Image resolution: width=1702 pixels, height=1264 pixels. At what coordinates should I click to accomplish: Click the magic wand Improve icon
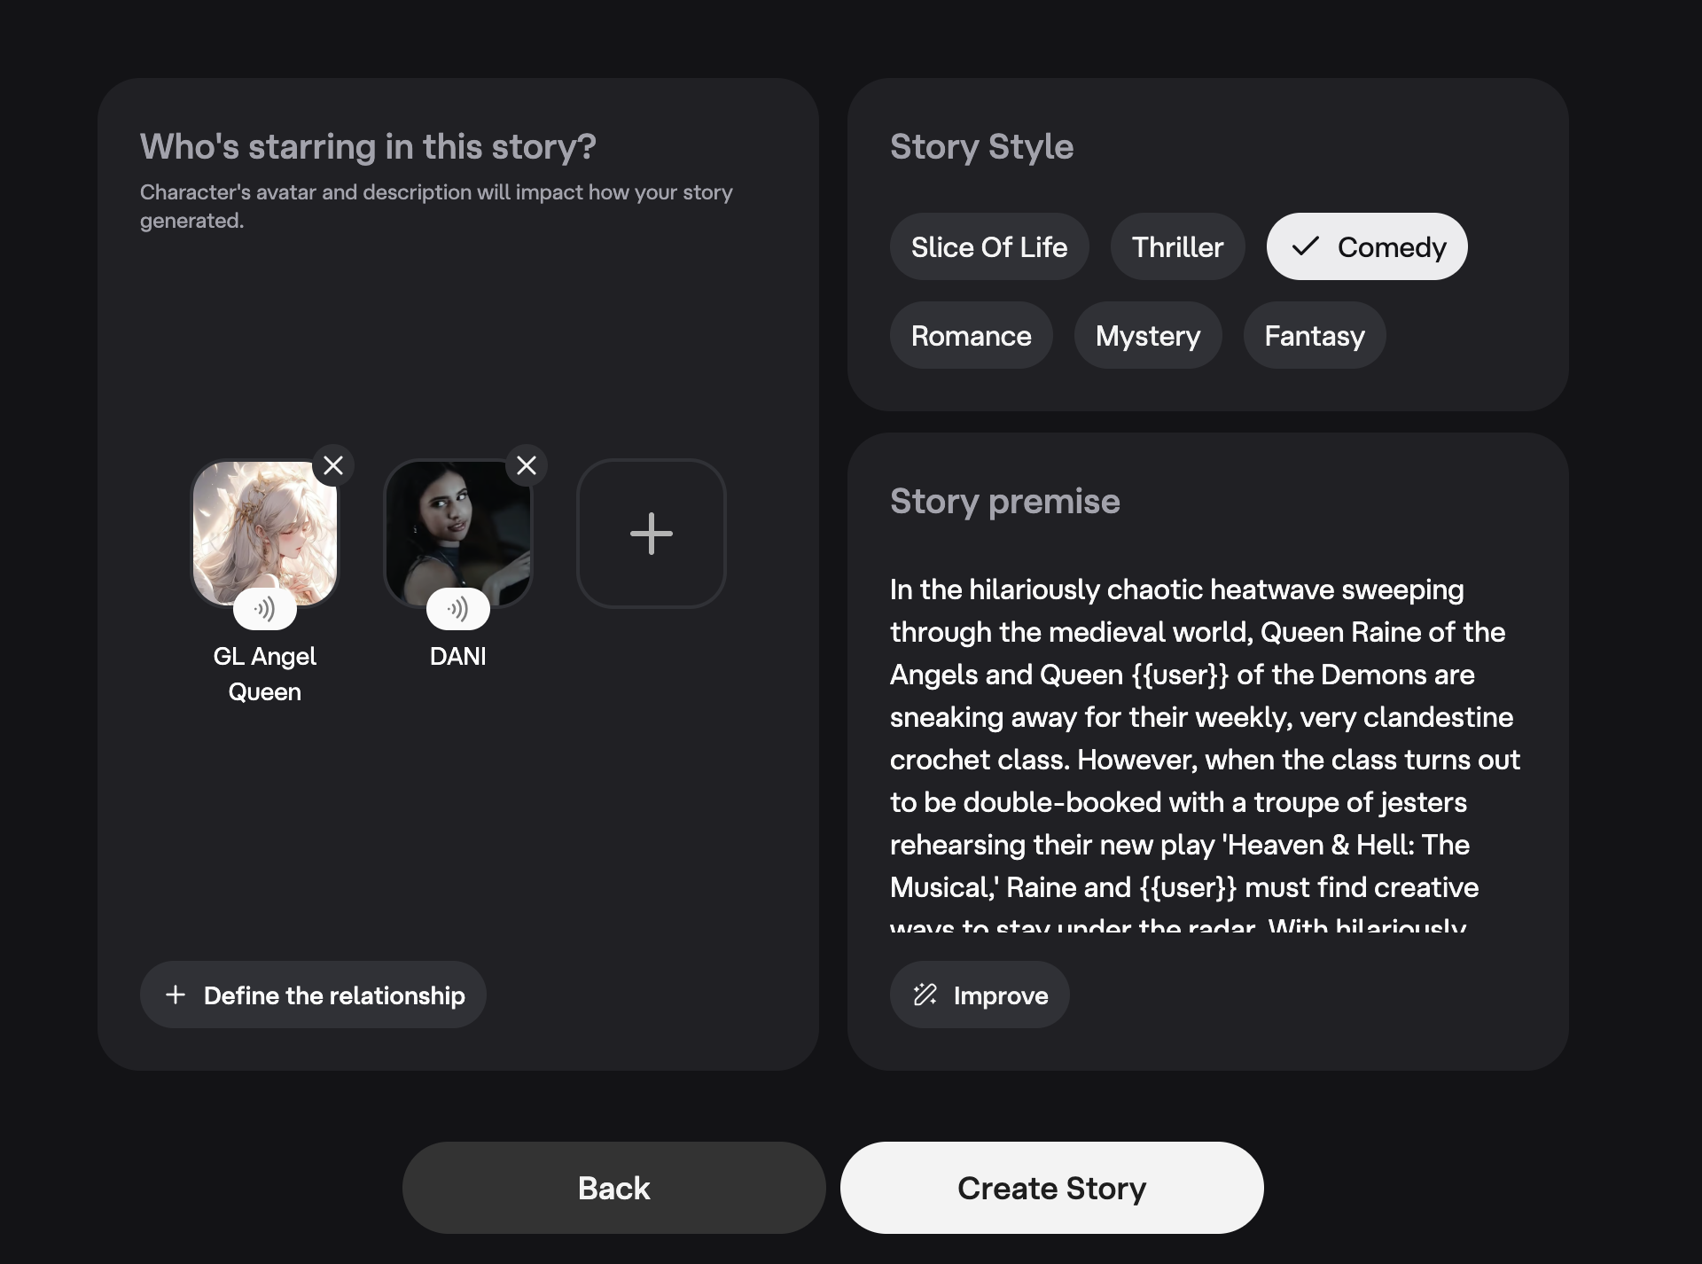(x=925, y=995)
